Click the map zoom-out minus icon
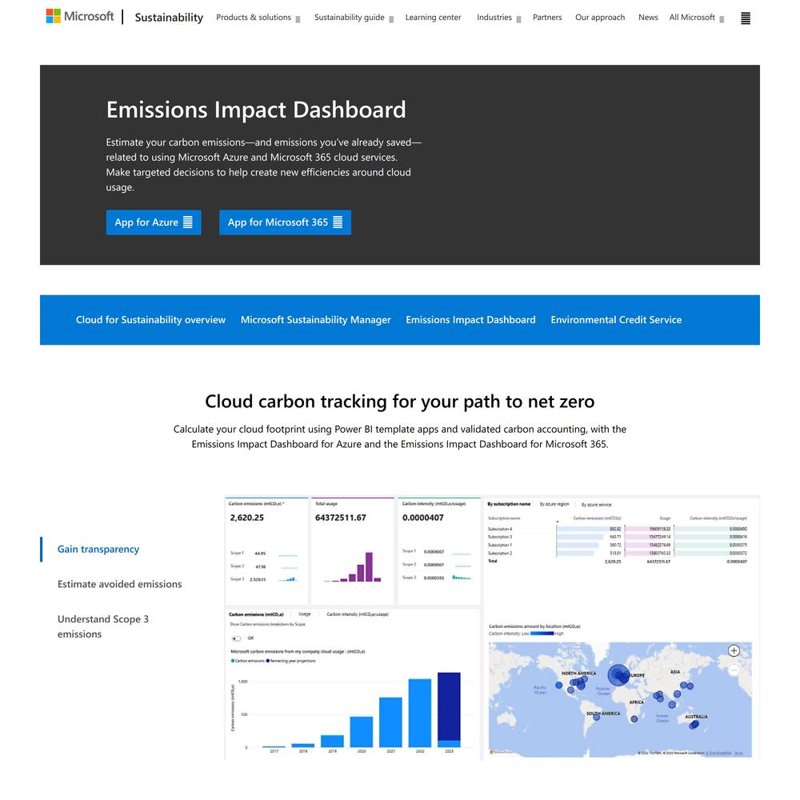Image resolution: width=800 pixels, height=800 pixels. (x=734, y=670)
